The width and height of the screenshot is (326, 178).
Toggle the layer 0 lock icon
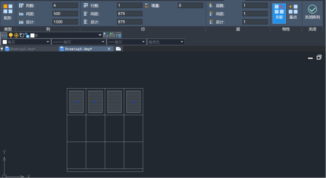[27, 35]
